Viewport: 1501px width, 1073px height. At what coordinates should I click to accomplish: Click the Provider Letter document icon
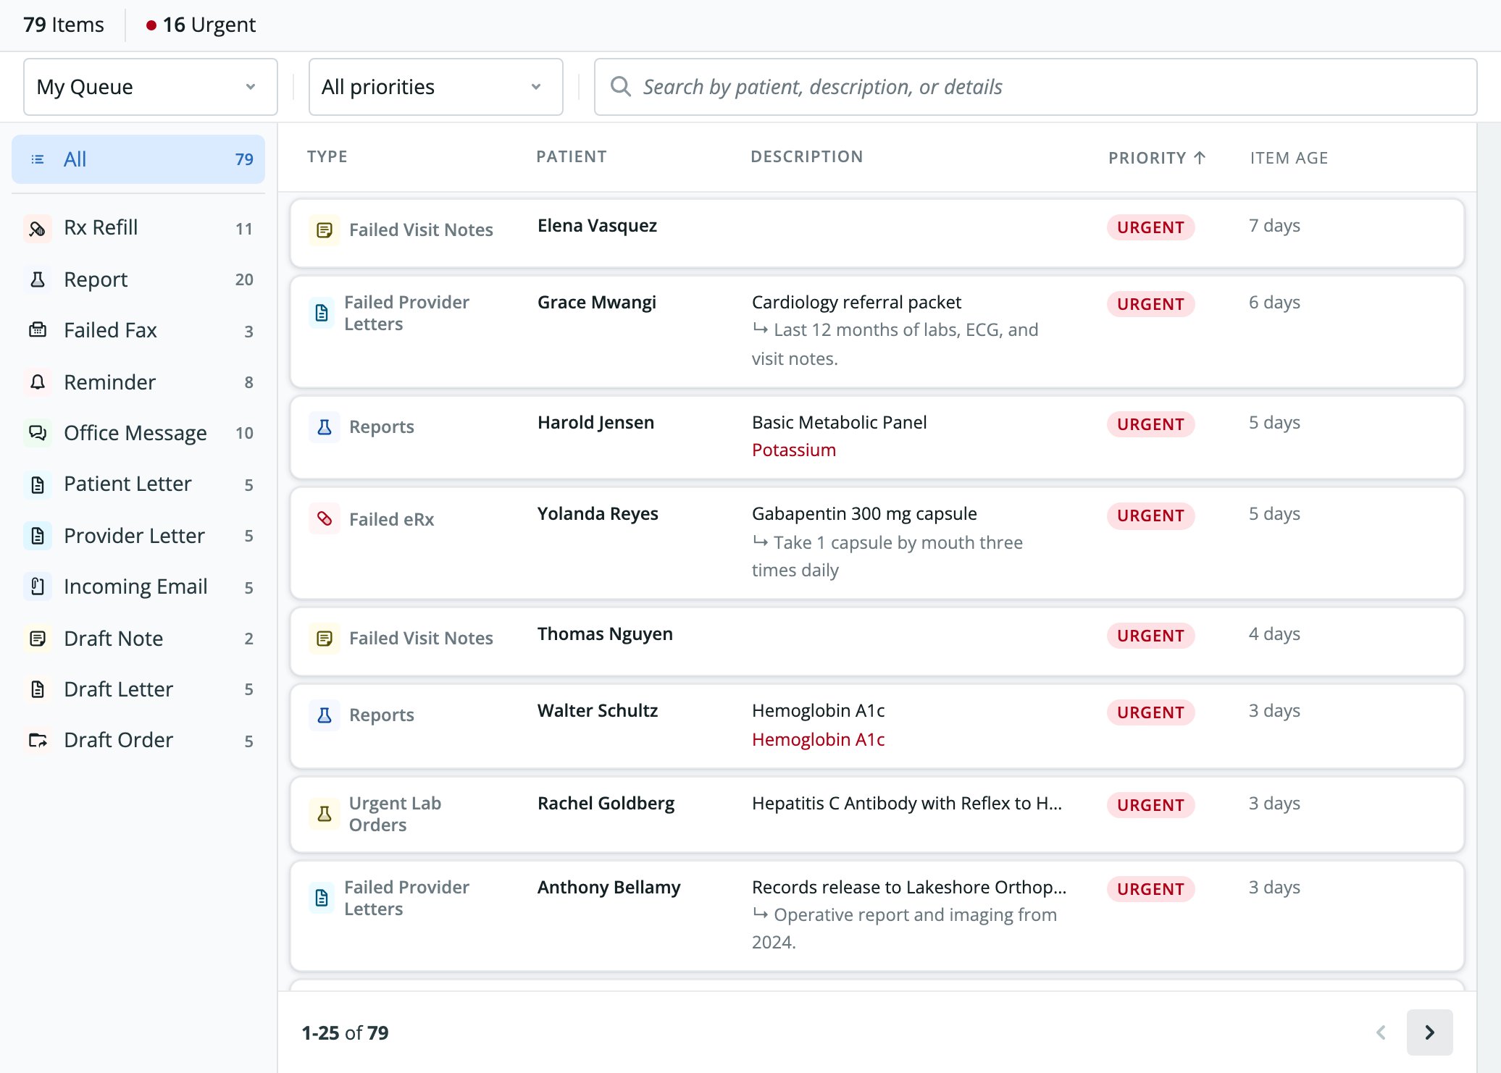click(x=37, y=536)
